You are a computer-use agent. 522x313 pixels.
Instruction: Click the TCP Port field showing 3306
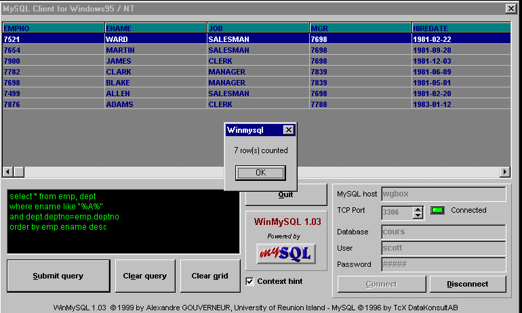coord(397,212)
